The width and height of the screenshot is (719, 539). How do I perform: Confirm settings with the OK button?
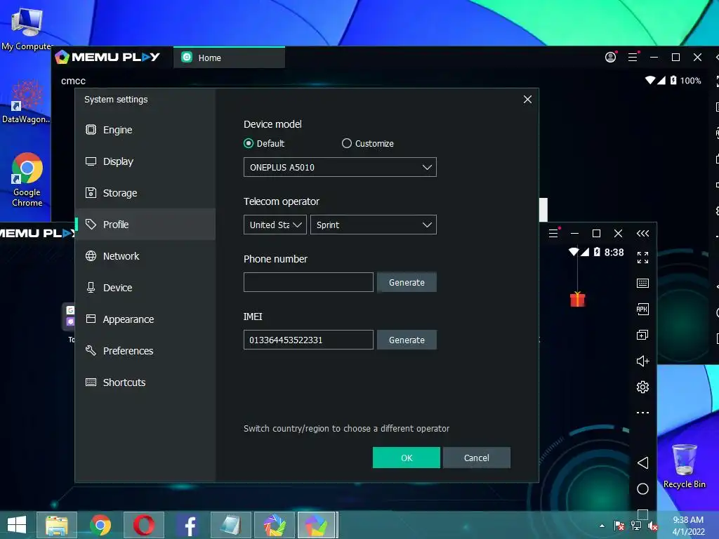pos(407,458)
